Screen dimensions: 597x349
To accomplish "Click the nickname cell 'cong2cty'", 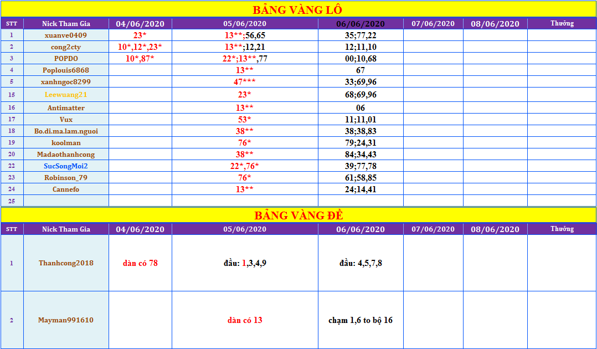I will 66,47.
